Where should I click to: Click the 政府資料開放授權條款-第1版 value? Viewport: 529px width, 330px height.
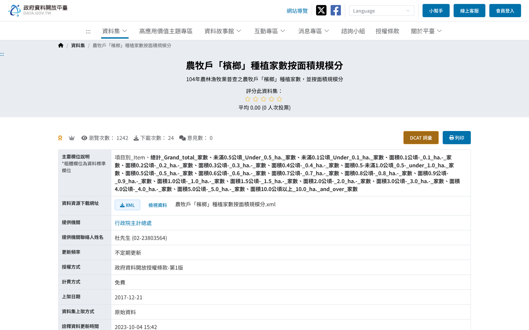pos(149,268)
